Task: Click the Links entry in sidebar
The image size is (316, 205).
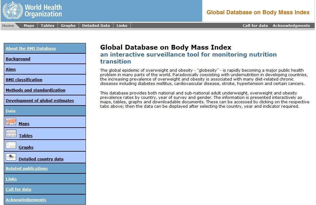Action: 11,179
